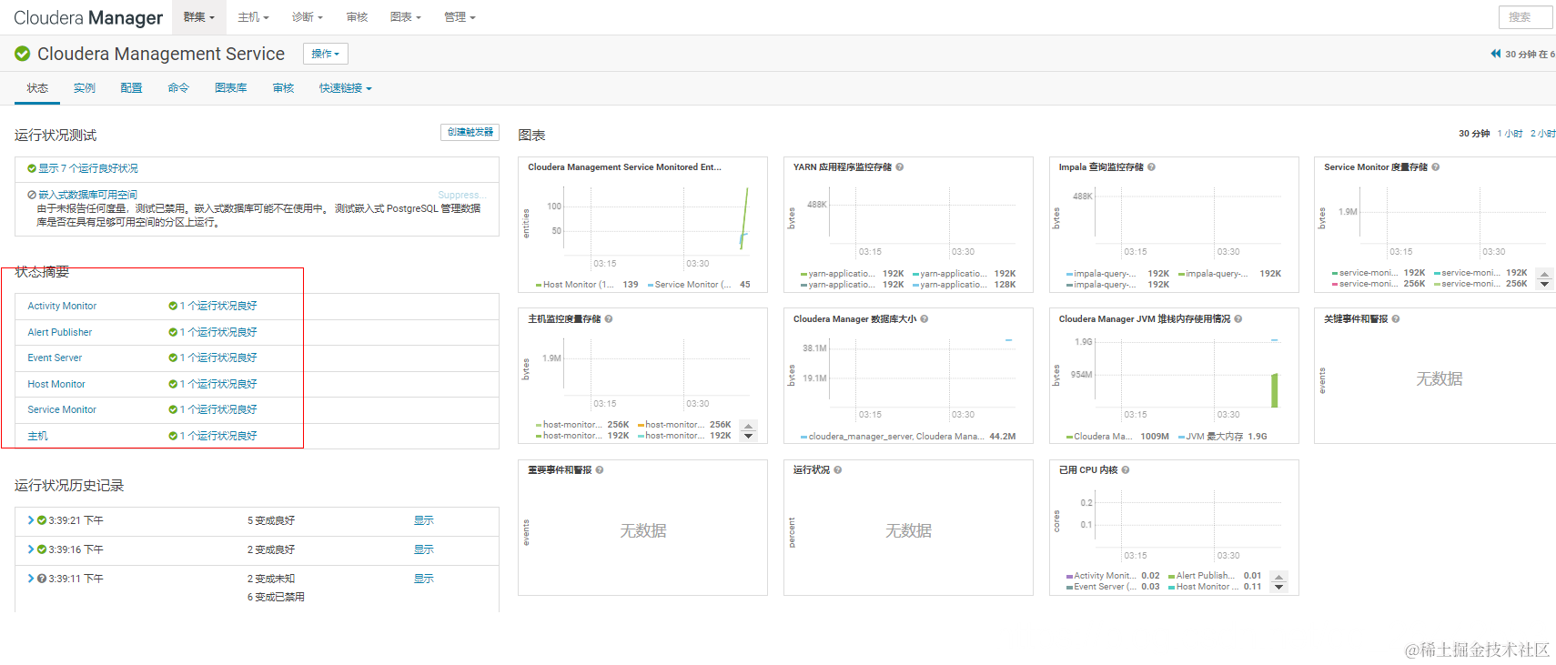
Task: Open the Service Monitor link in status summary
Action: 62,410
